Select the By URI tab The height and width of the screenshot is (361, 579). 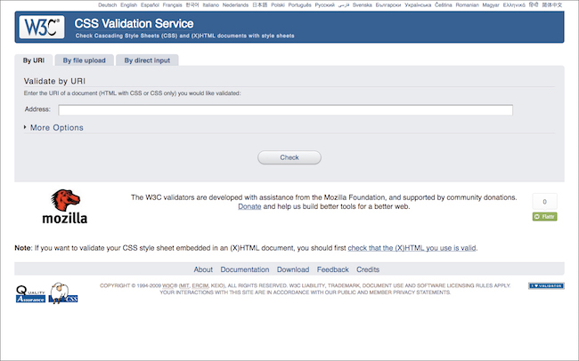(34, 60)
